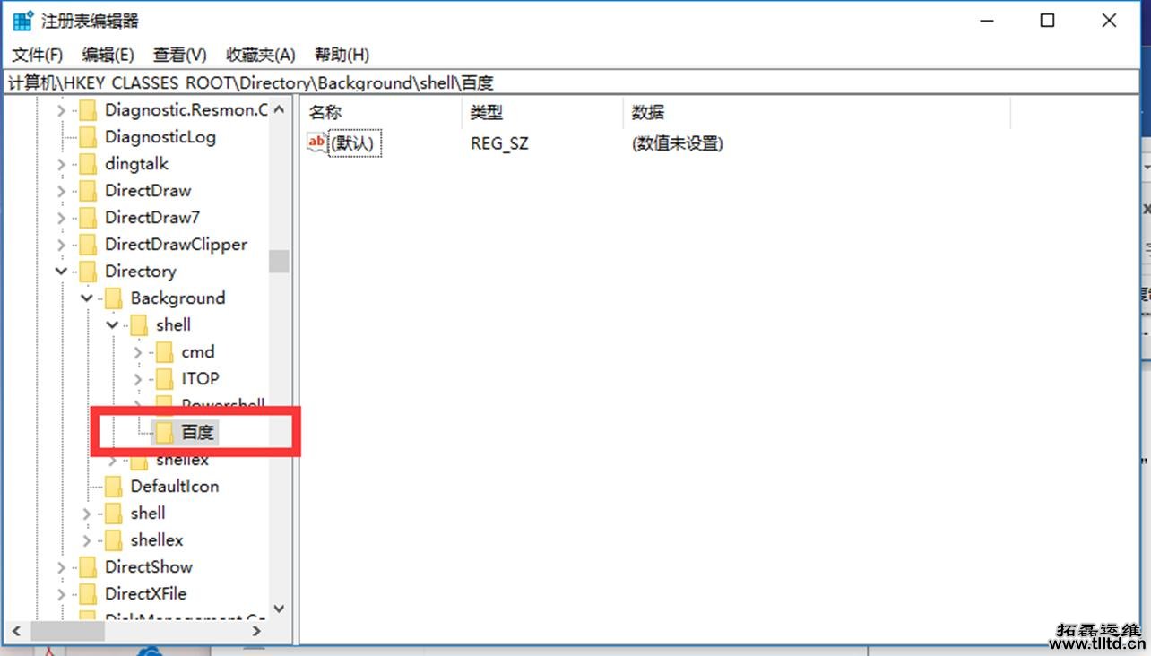Expand the DirectShow tree node
This screenshot has height=656, width=1151.
pyautogui.click(x=60, y=566)
